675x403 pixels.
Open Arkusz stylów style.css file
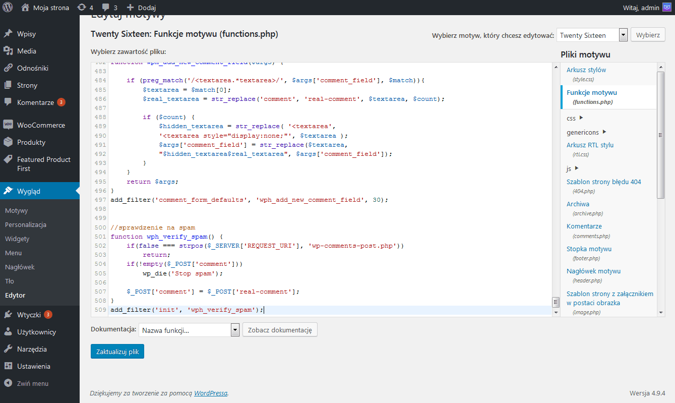tap(586, 70)
